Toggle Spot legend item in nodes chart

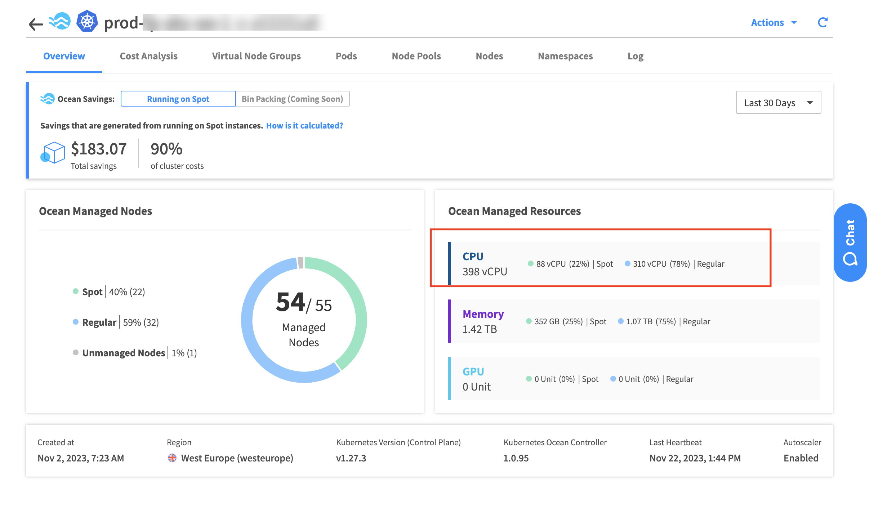(x=92, y=292)
